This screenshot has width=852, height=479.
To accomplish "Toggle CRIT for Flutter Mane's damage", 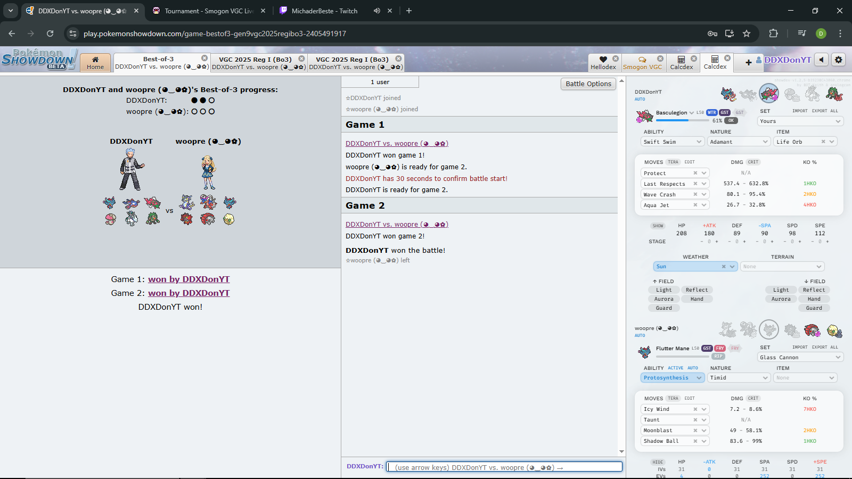I will [x=753, y=398].
